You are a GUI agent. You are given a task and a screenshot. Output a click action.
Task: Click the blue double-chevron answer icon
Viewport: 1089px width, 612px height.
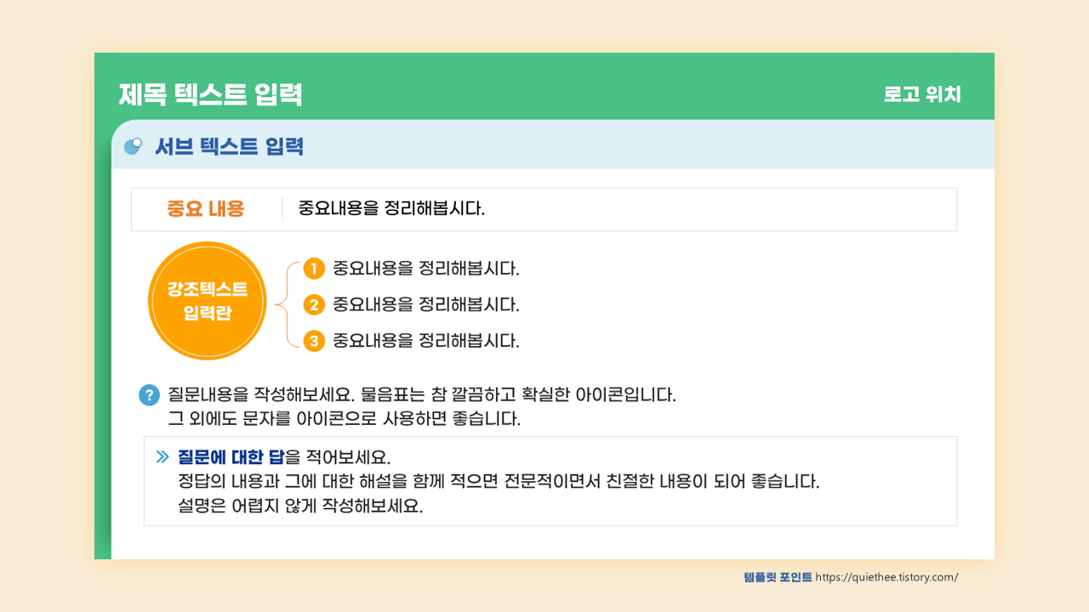click(163, 456)
